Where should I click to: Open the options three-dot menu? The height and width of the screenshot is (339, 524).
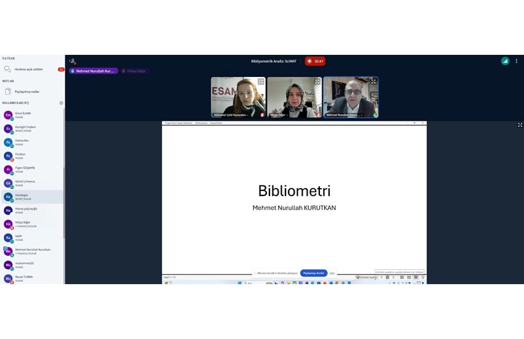517,61
